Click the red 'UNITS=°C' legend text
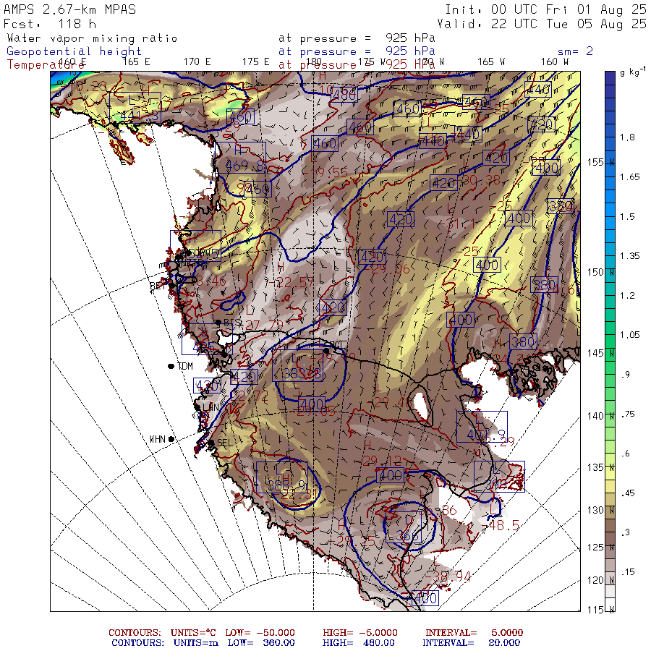The height and width of the screenshot is (651, 651). pos(193,633)
